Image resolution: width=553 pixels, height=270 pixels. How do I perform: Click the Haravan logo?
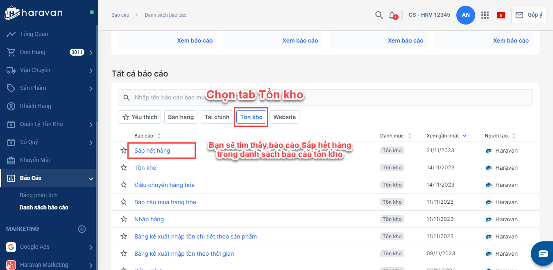[x=34, y=12]
